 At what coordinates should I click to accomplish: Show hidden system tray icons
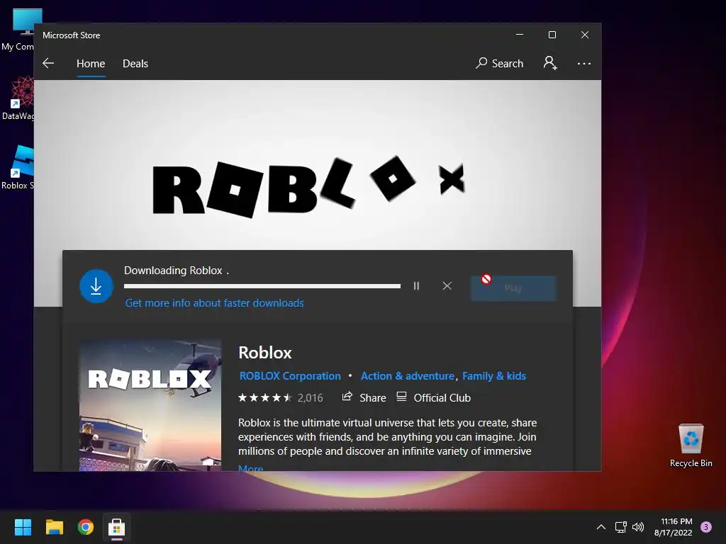pos(601,527)
